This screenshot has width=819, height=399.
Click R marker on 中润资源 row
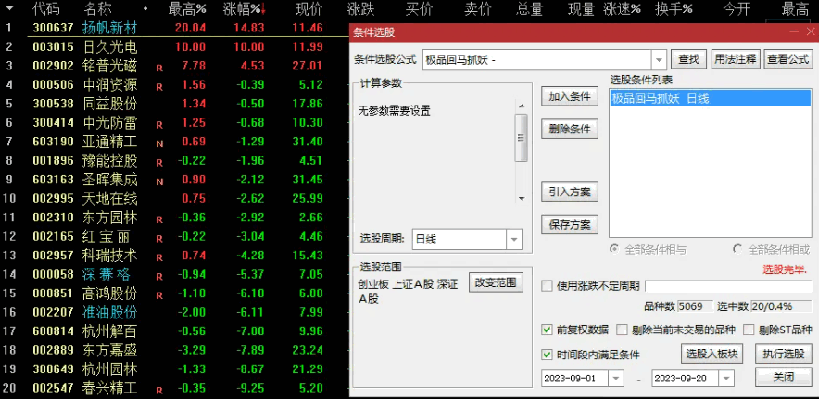[159, 87]
